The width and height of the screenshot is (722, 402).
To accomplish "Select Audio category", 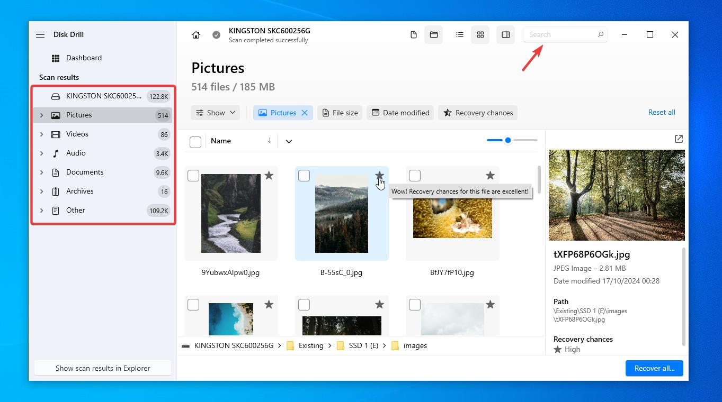I will [x=103, y=153].
